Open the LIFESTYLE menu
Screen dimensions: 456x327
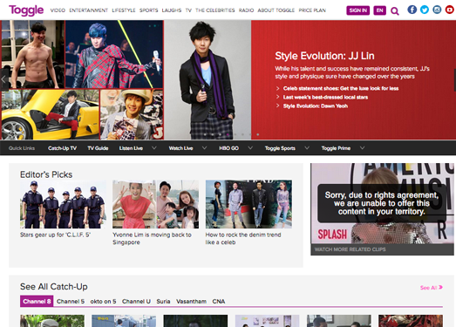point(124,10)
